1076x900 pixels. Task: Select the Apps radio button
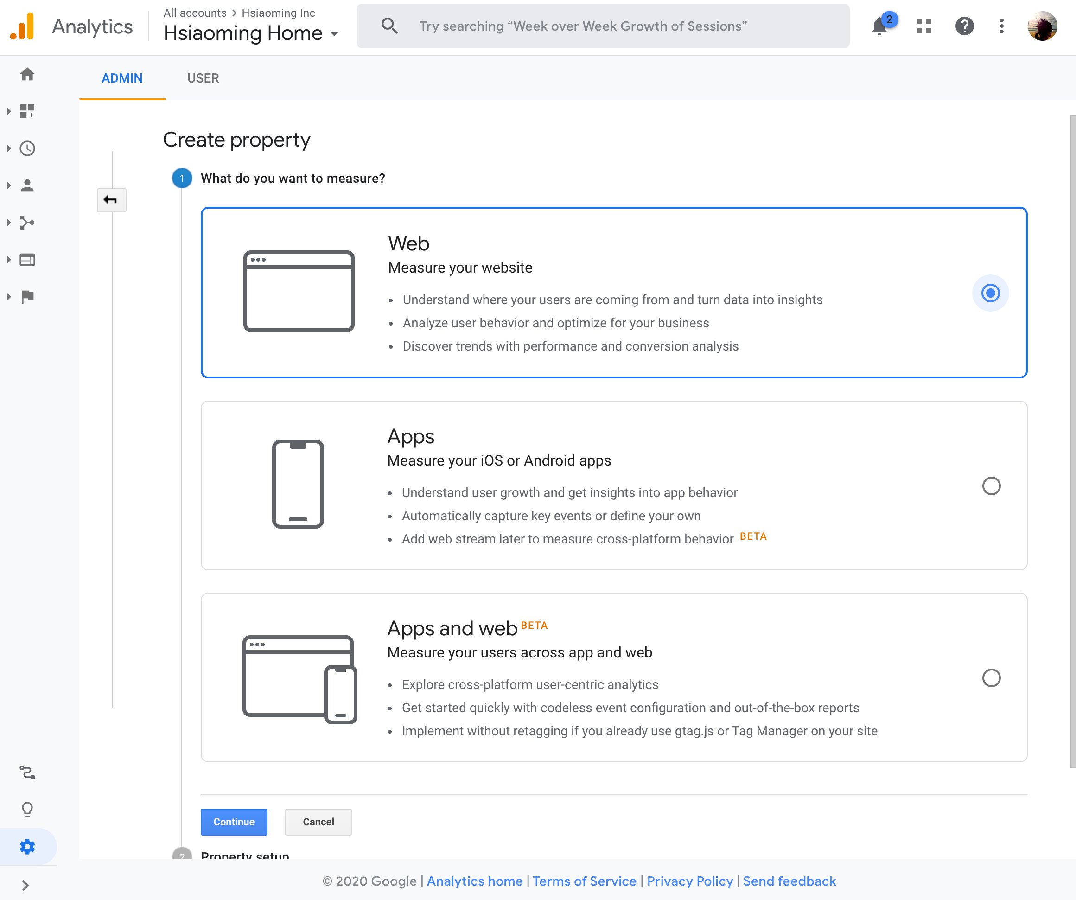(991, 486)
